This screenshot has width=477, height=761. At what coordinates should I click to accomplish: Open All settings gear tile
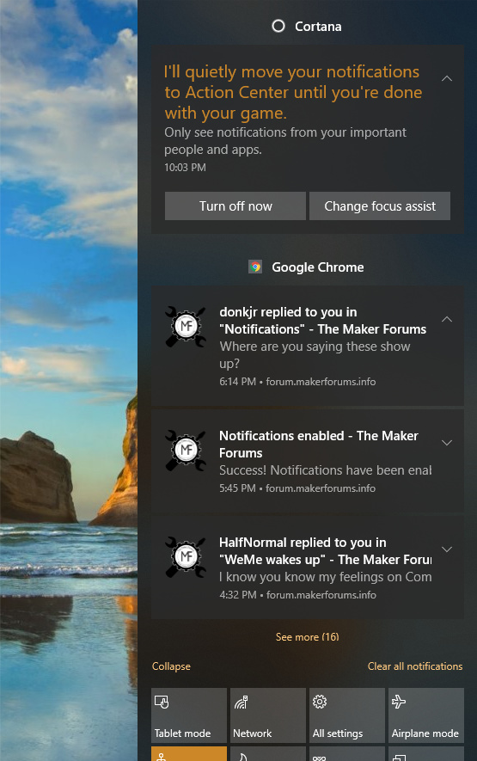[347, 715]
